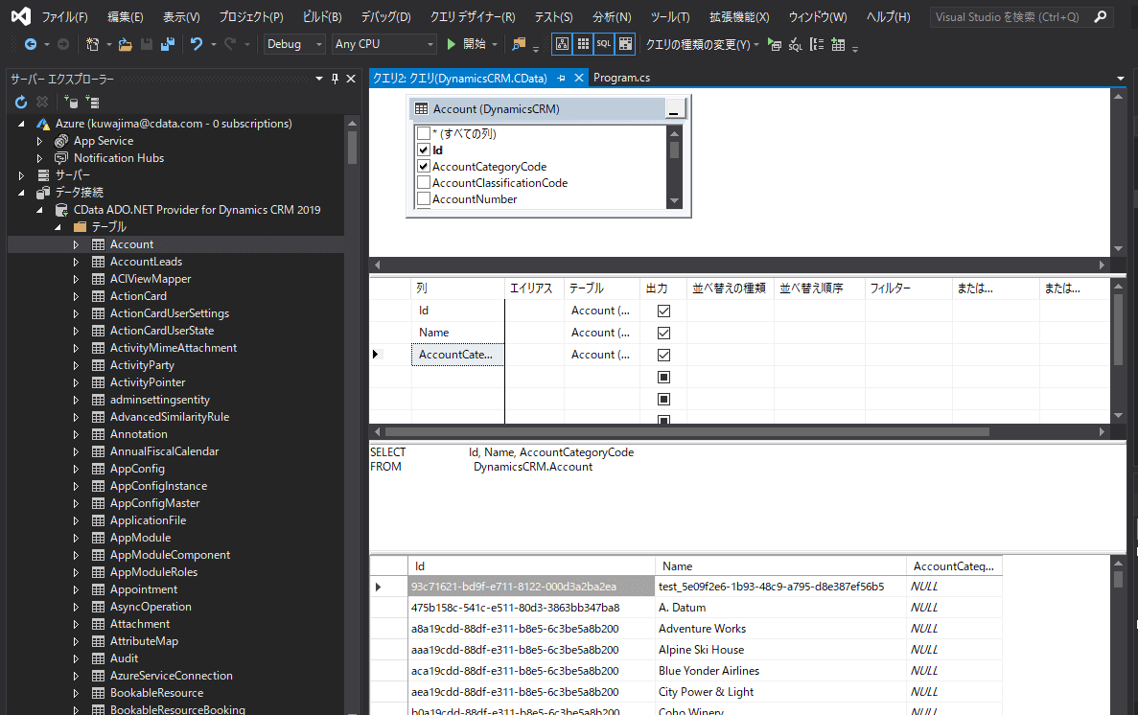The width and height of the screenshot is (1138, 715).
Task: Select the ActionCard table in the tree
Action: coord(138,296)
